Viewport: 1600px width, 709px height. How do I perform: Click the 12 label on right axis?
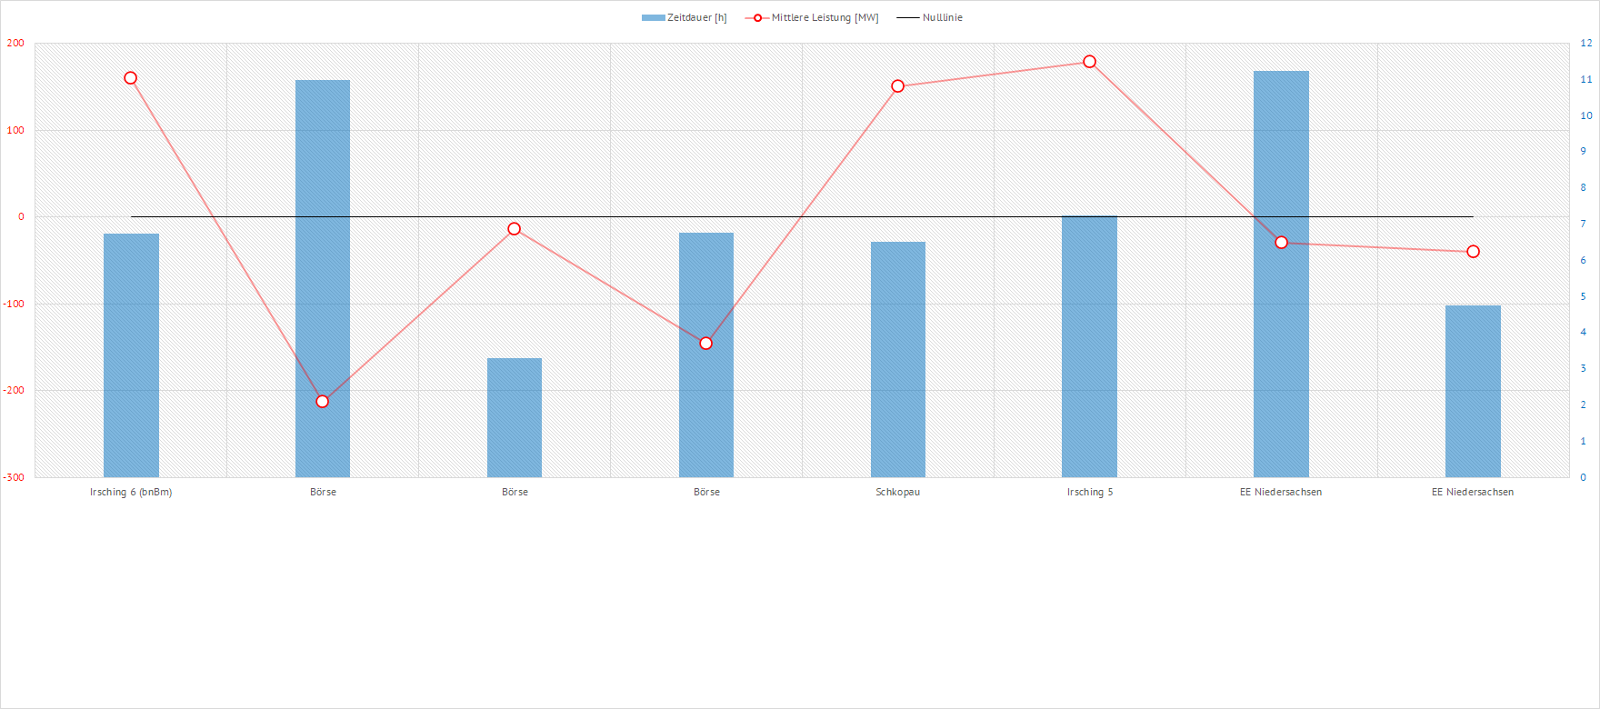click(x=1585, y=43)
